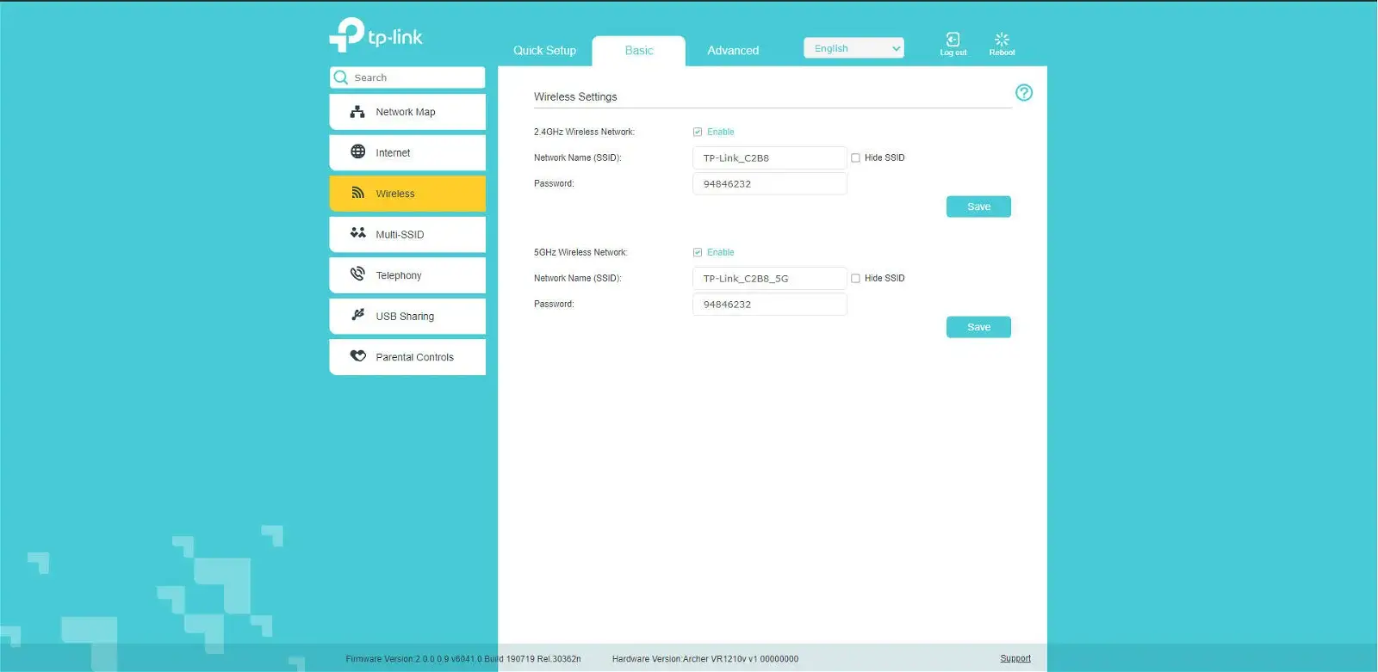Switch to the Advanced tab
Screen dimensions: 1378x672
coord(733,51)
